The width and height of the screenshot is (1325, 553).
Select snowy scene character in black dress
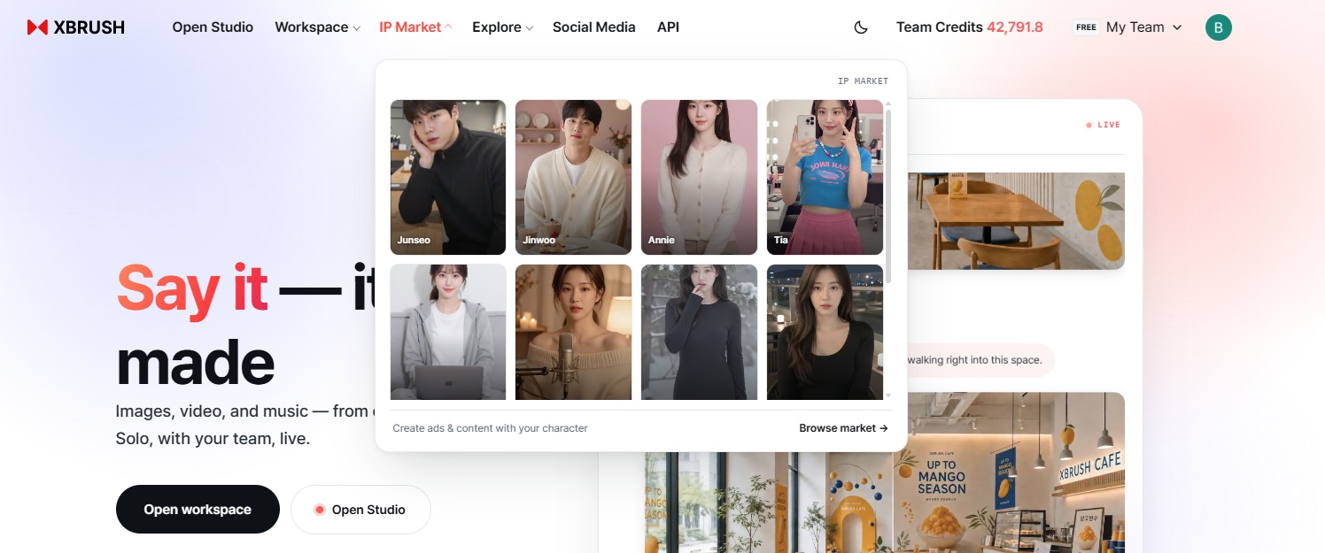coord(699,332)
